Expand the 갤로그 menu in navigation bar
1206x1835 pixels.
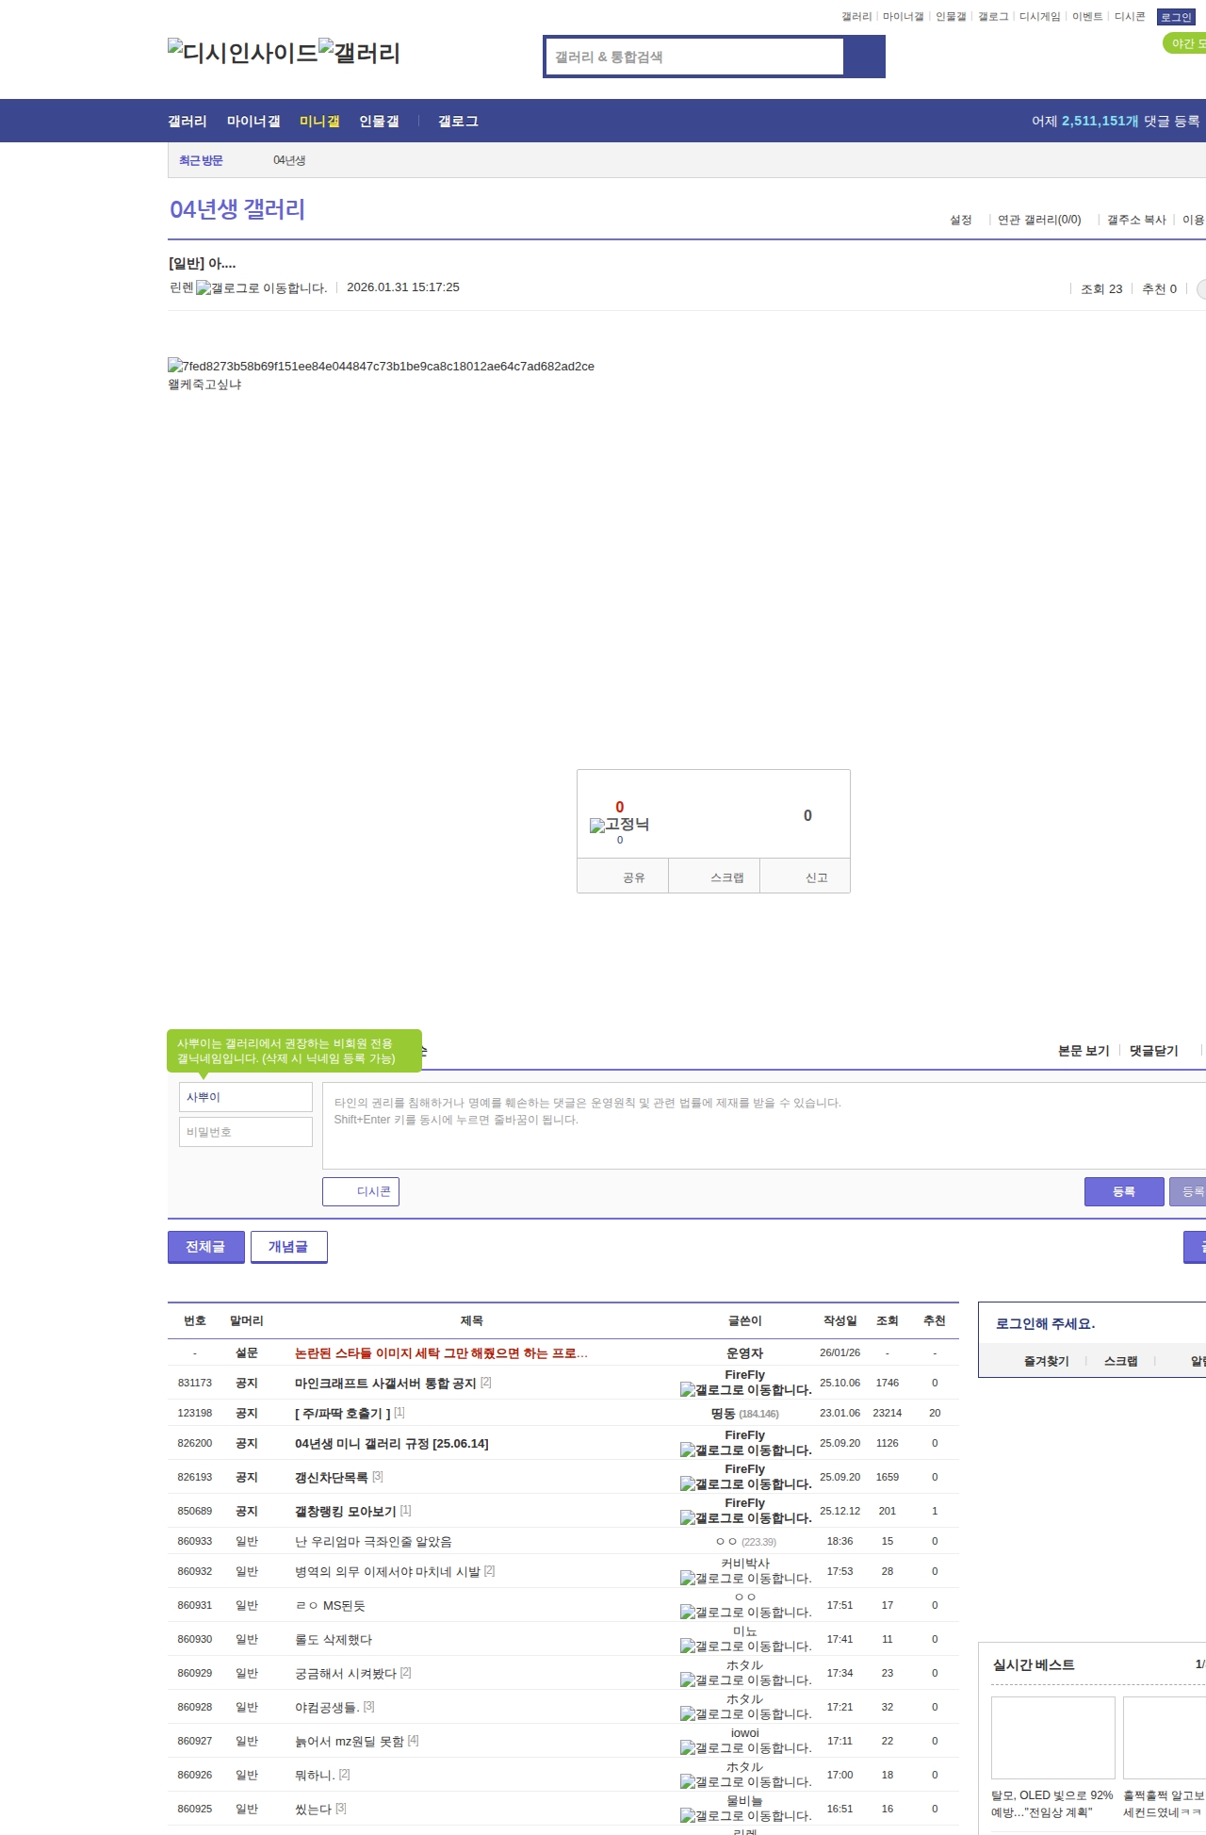pos(458,122)
